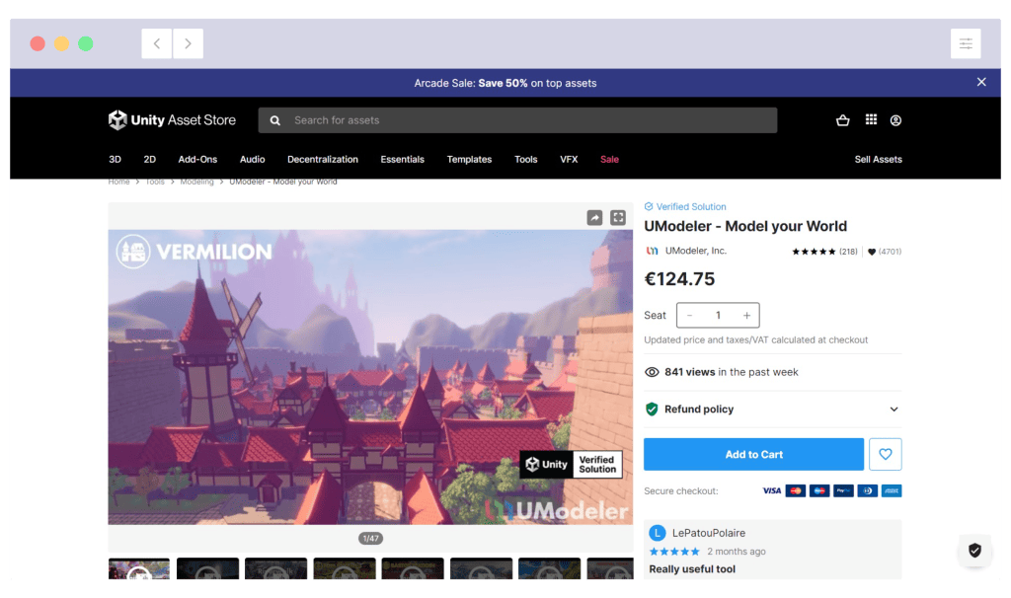1011x598 pixels.
Task: Add asset to wishlist with heart button
Action: pos(885,454)
